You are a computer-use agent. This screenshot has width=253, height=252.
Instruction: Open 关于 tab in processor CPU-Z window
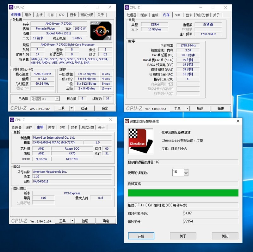tap(101, 15)
